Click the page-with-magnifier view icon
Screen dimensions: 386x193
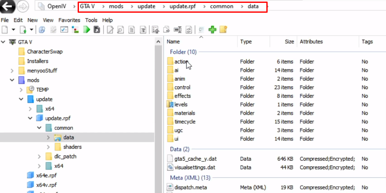(121, 30)
